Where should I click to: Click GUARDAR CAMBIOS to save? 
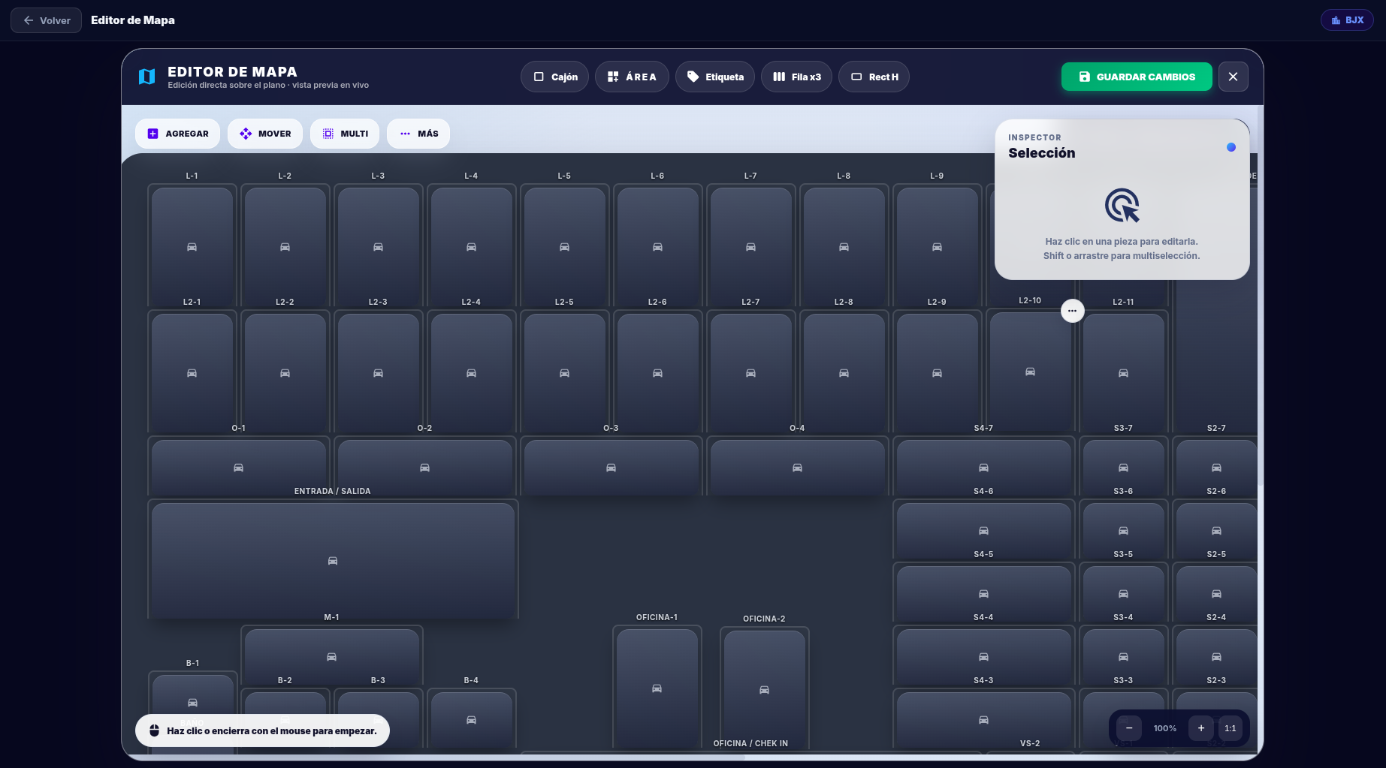click(1136, 77)
